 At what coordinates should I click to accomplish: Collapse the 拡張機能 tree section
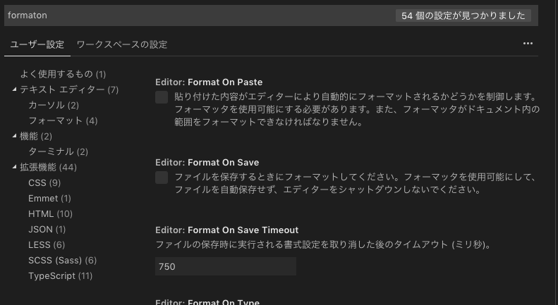point(15,167)
